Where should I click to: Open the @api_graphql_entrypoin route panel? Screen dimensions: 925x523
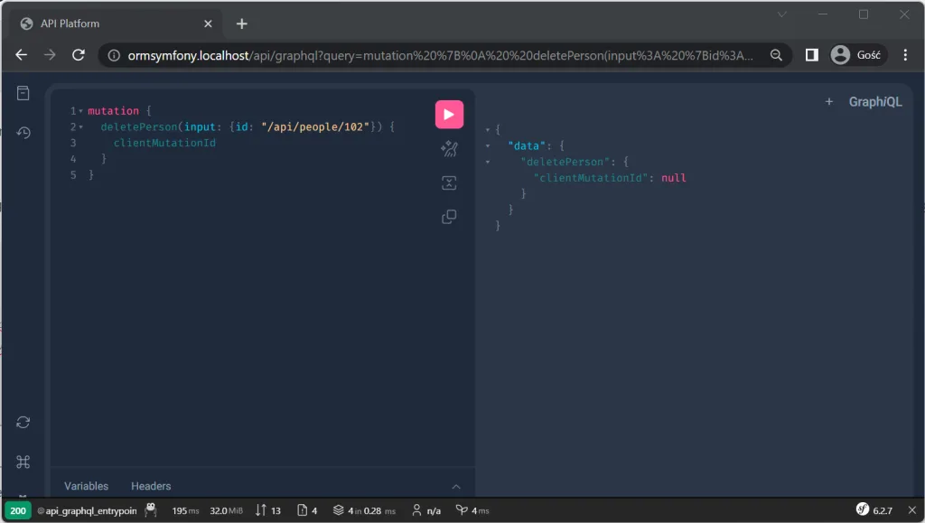click(x=87, y=510)
